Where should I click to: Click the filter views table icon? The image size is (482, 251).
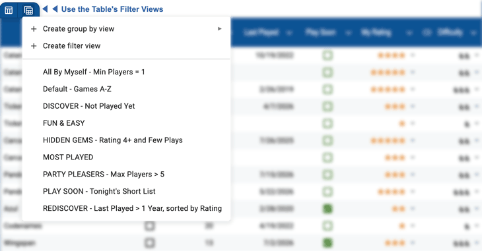pyautogui.click(x=28, y=10)
